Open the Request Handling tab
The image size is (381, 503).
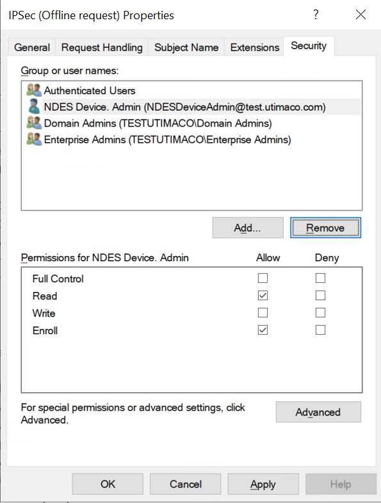coord(102,47)
